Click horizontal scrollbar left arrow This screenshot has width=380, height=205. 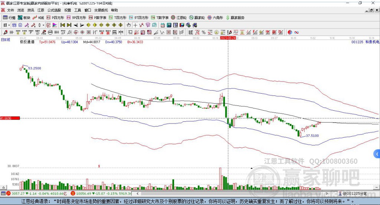coord(138,194)
